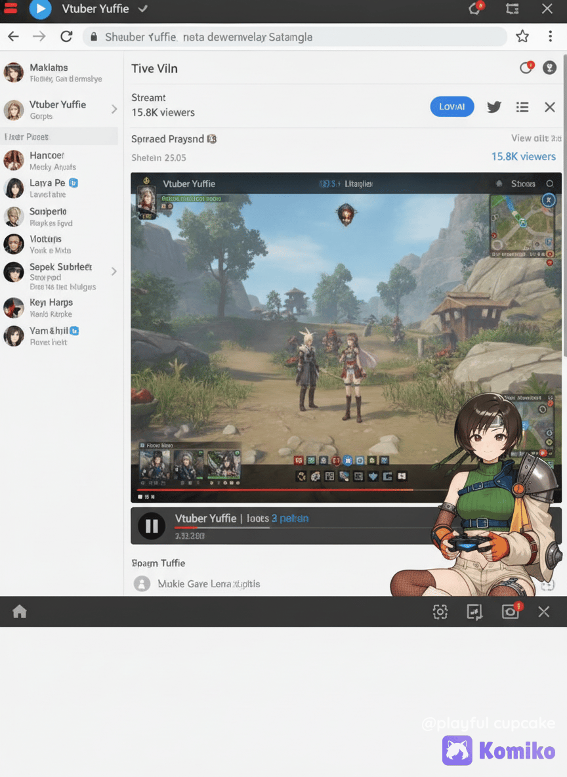
Task: Open the browser three-dot menu
Action: pyautogui.click(x=550, y=36)
